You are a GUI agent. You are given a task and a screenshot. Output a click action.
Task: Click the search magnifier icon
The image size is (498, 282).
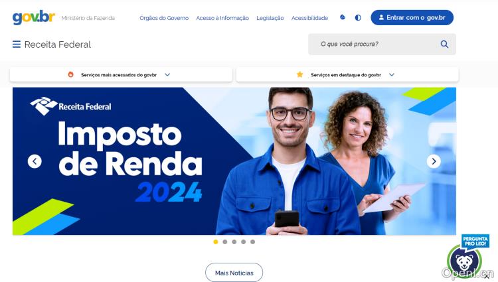tap(444, 44)
